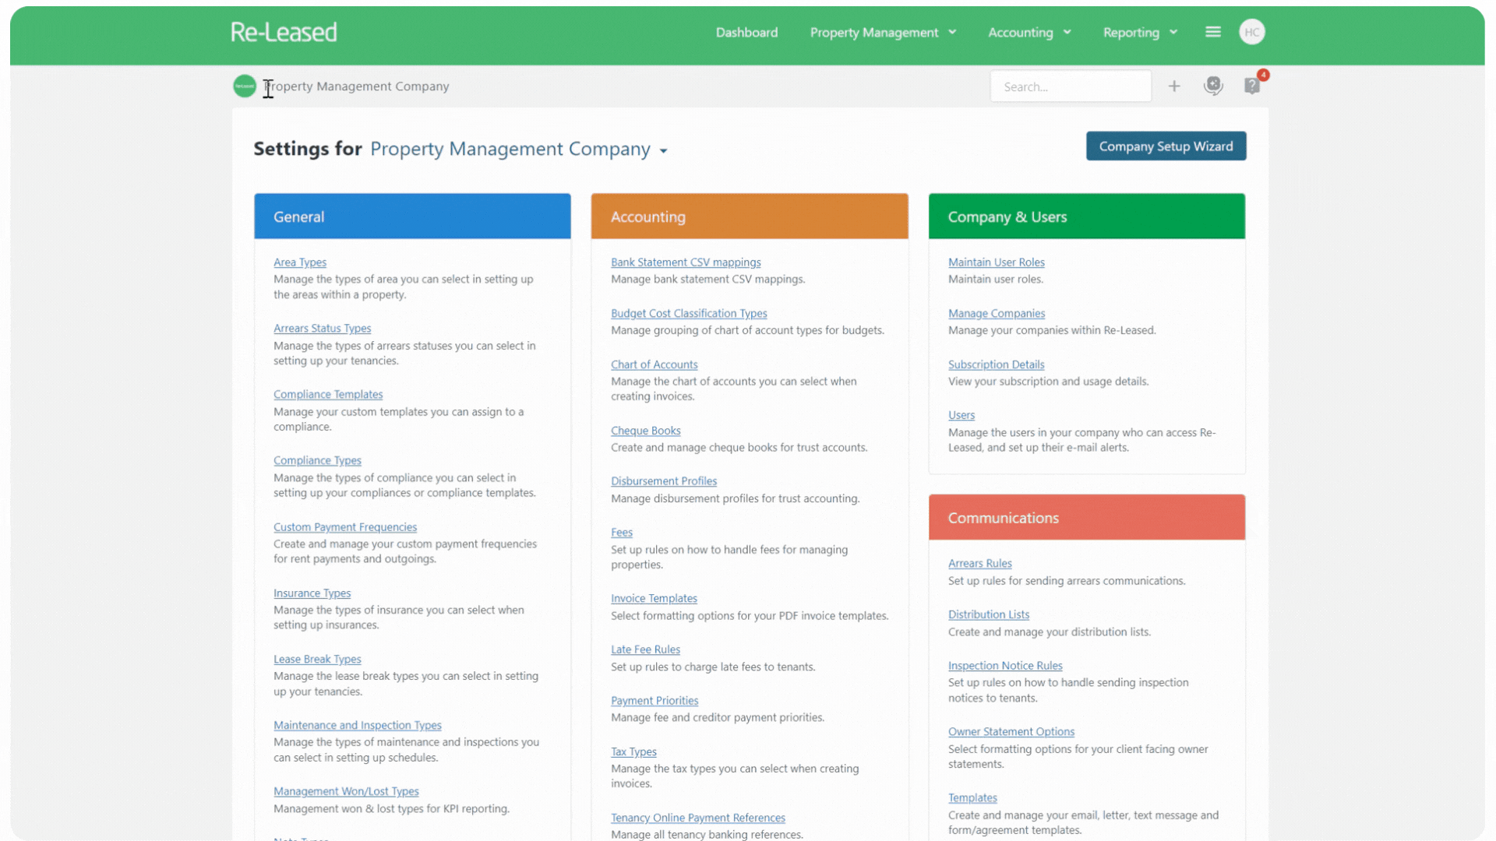The image size is (1496, 841).
Task: Expand Property Management menu
Action: coord(883,32)
